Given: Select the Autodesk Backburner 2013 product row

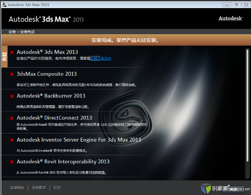Looking at the screenshot, I should click(77, 100).
